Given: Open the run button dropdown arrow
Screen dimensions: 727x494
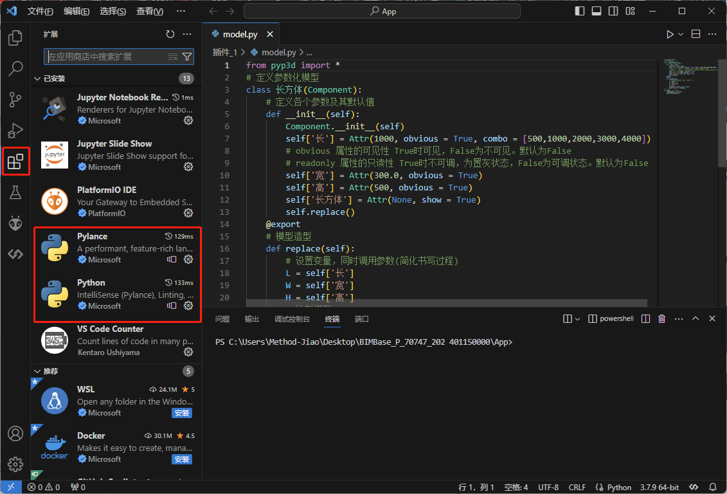Looking at the screenshot, I should coord(681,34).
